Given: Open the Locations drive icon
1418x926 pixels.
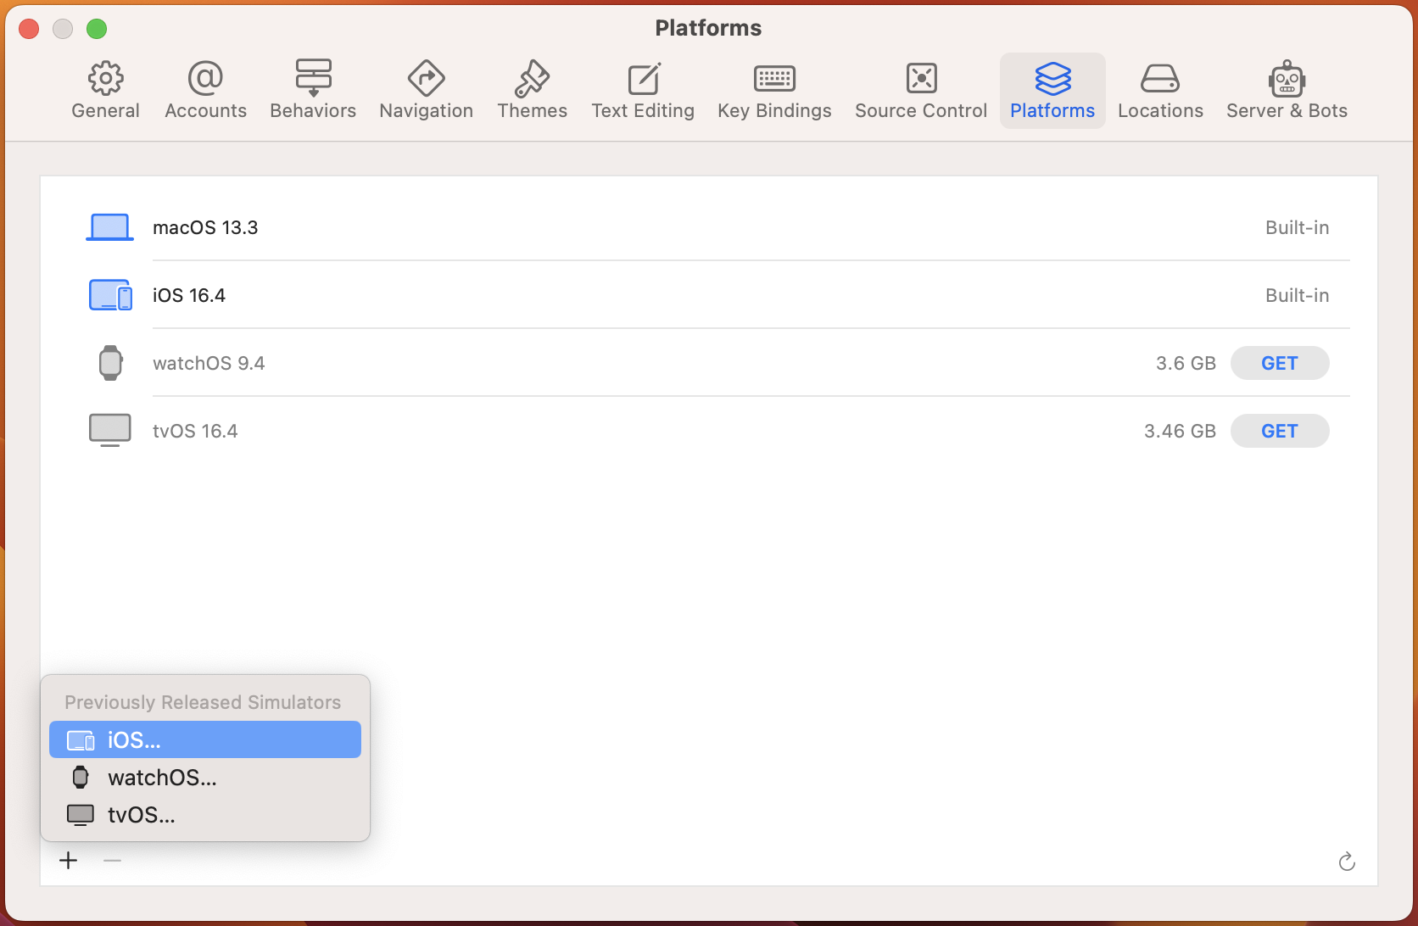Looking at the screenshot, I should tap(1160, 79).
